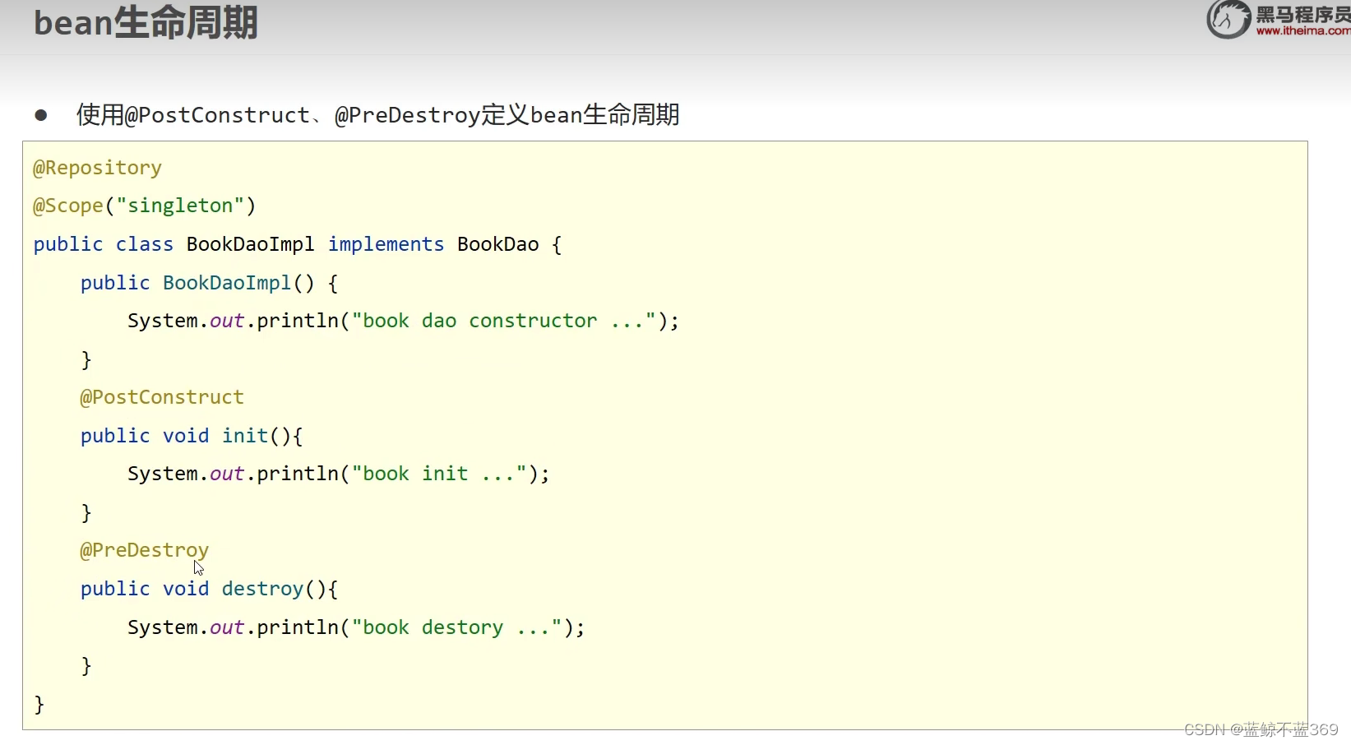The image size is (1351, 745).
Task: Click the 'public void destroy(){' line
Action: tap(210, 589)
